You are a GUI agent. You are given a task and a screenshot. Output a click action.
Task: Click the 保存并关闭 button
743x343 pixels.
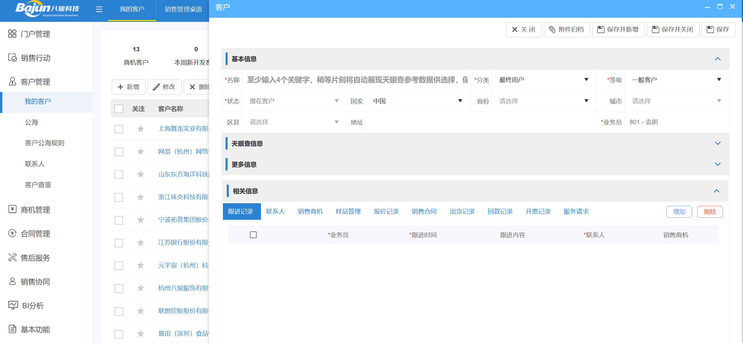coord(673,29)
